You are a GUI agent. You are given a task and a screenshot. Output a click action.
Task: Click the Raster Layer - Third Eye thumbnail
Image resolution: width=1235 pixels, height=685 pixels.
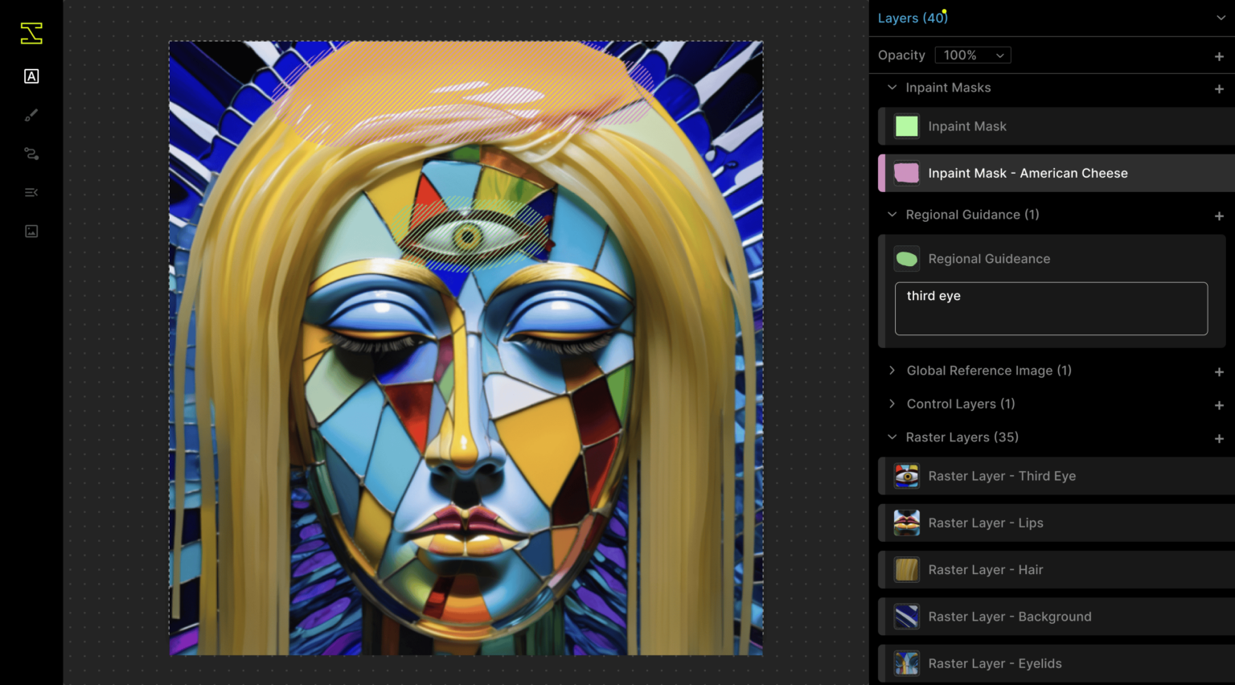coord(907,476)
